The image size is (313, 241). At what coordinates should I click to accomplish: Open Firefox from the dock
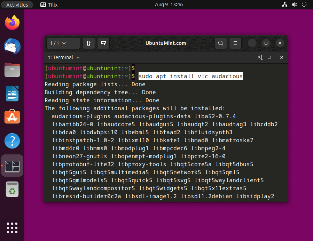(x=12, y=23)
